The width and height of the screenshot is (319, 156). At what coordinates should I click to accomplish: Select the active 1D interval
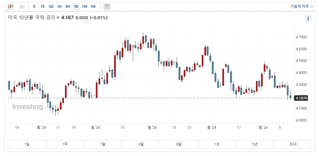[x=76, y=7]
